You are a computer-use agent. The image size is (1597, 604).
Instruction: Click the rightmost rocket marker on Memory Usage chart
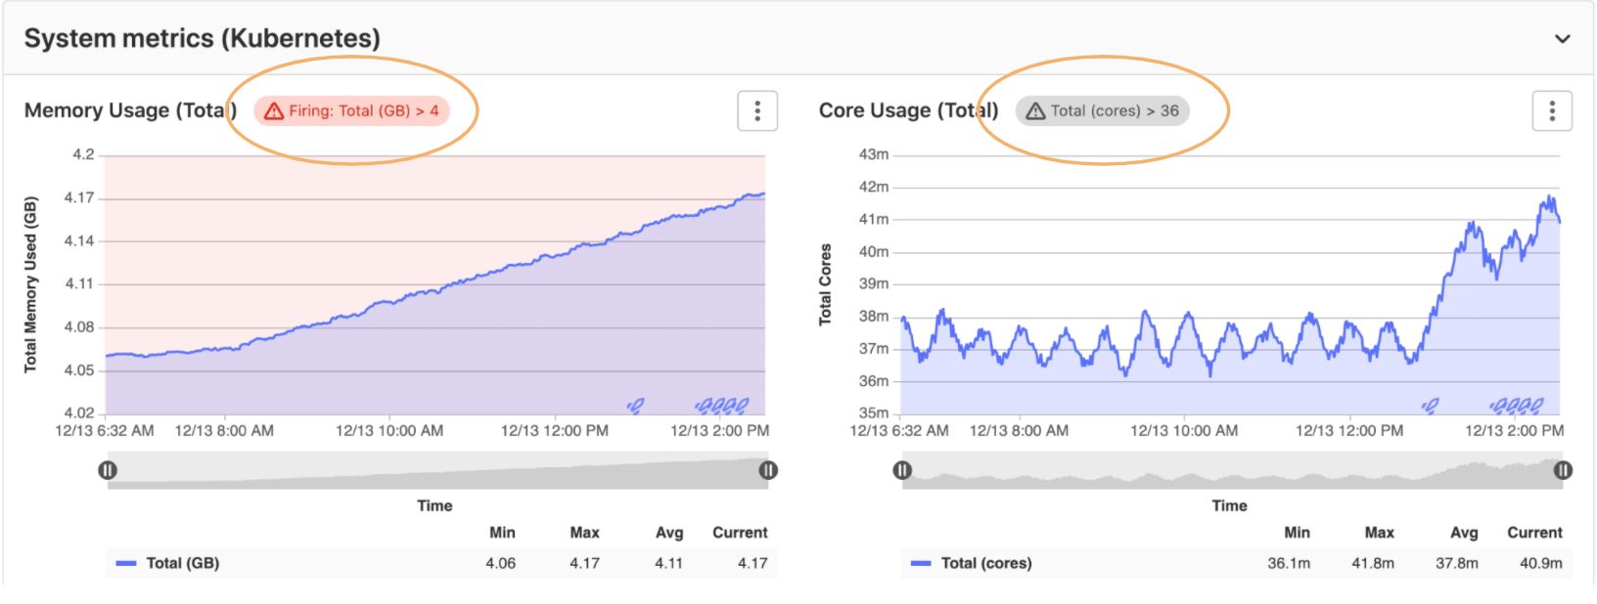743,406
